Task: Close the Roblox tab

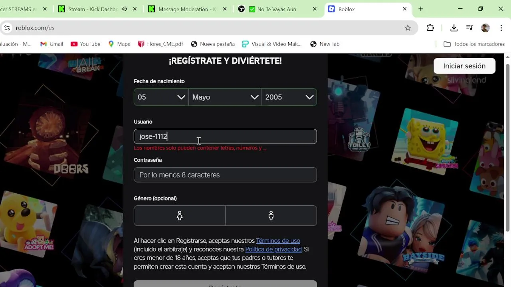Action: coord(405,9)
